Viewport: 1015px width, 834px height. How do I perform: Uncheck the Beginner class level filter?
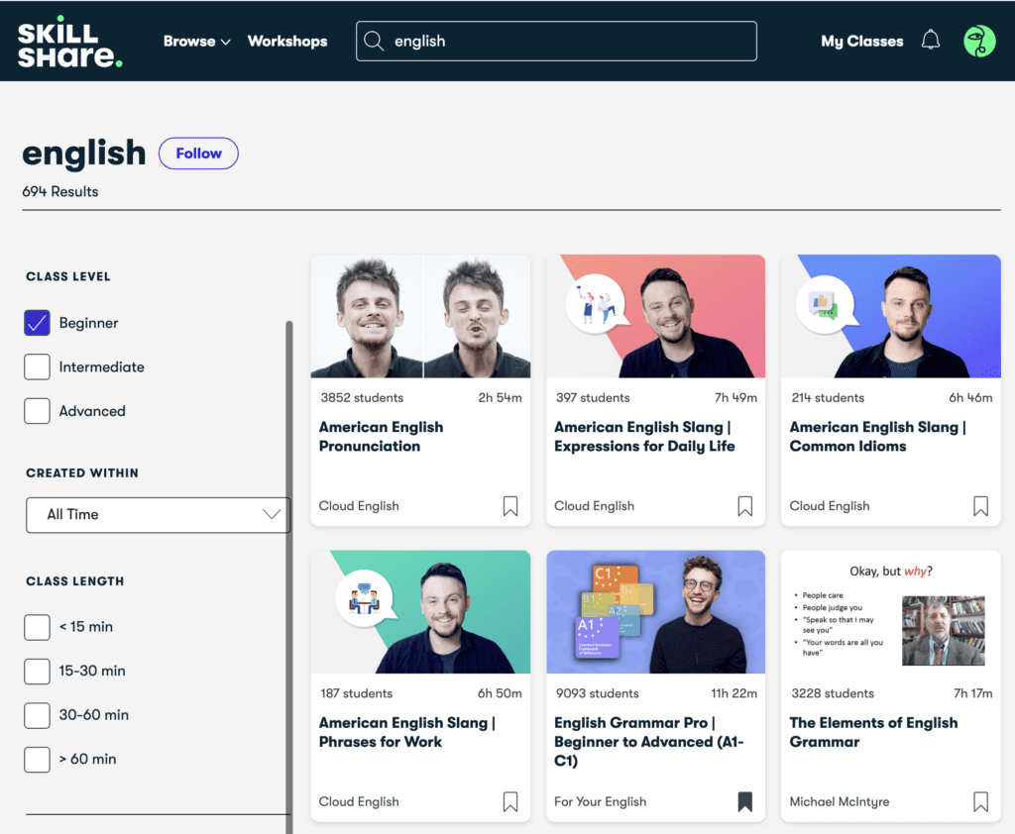pyautogui.click(x=37, y=322)
